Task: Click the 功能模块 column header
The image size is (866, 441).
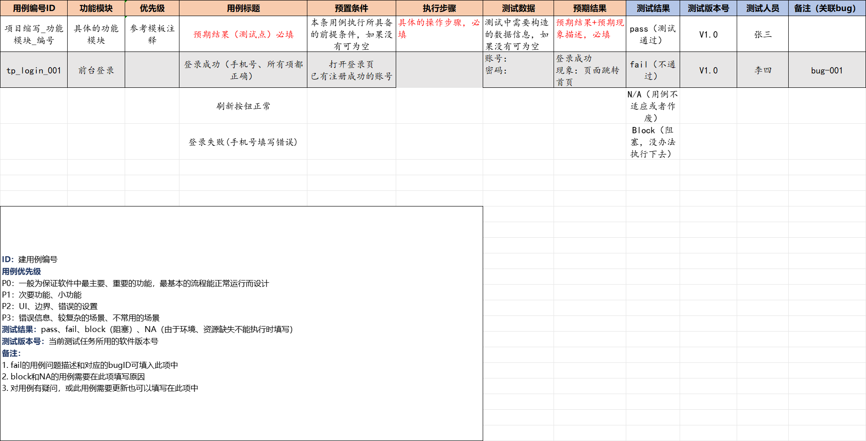Action: click(96, 8)
